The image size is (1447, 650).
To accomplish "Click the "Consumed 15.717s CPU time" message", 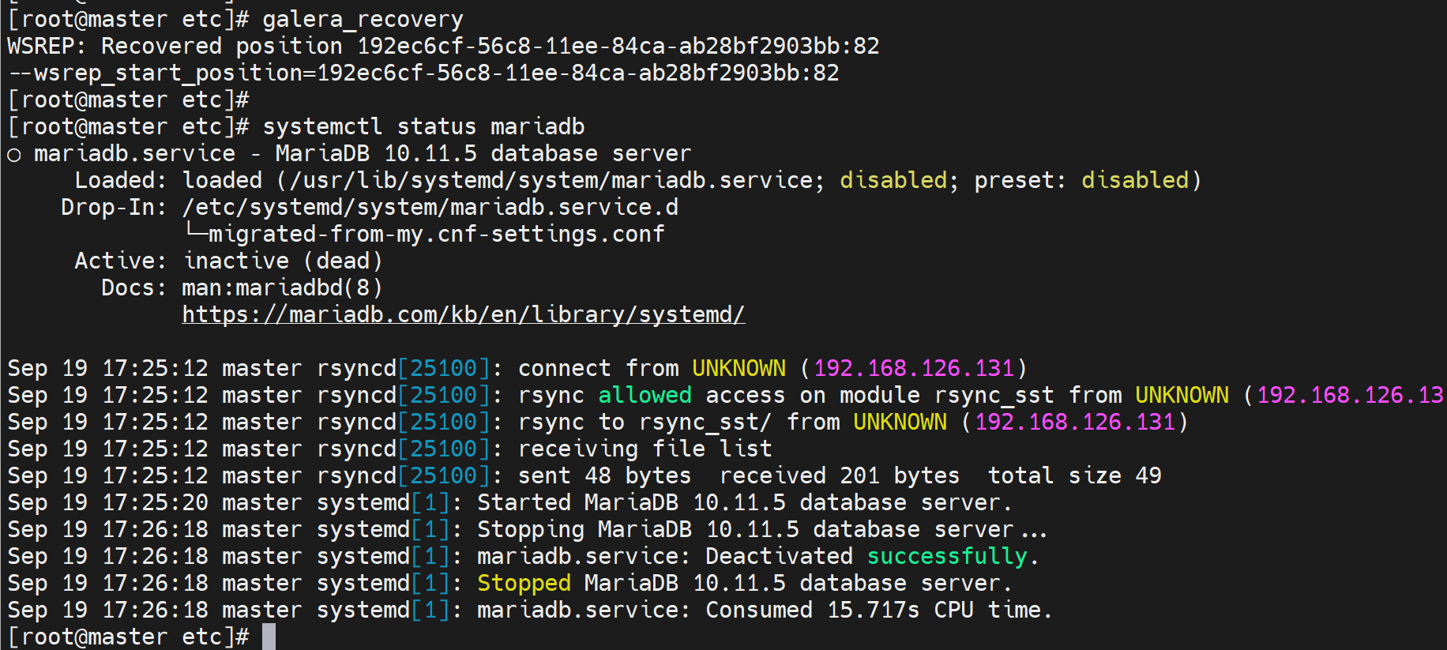I will [878, 610].
